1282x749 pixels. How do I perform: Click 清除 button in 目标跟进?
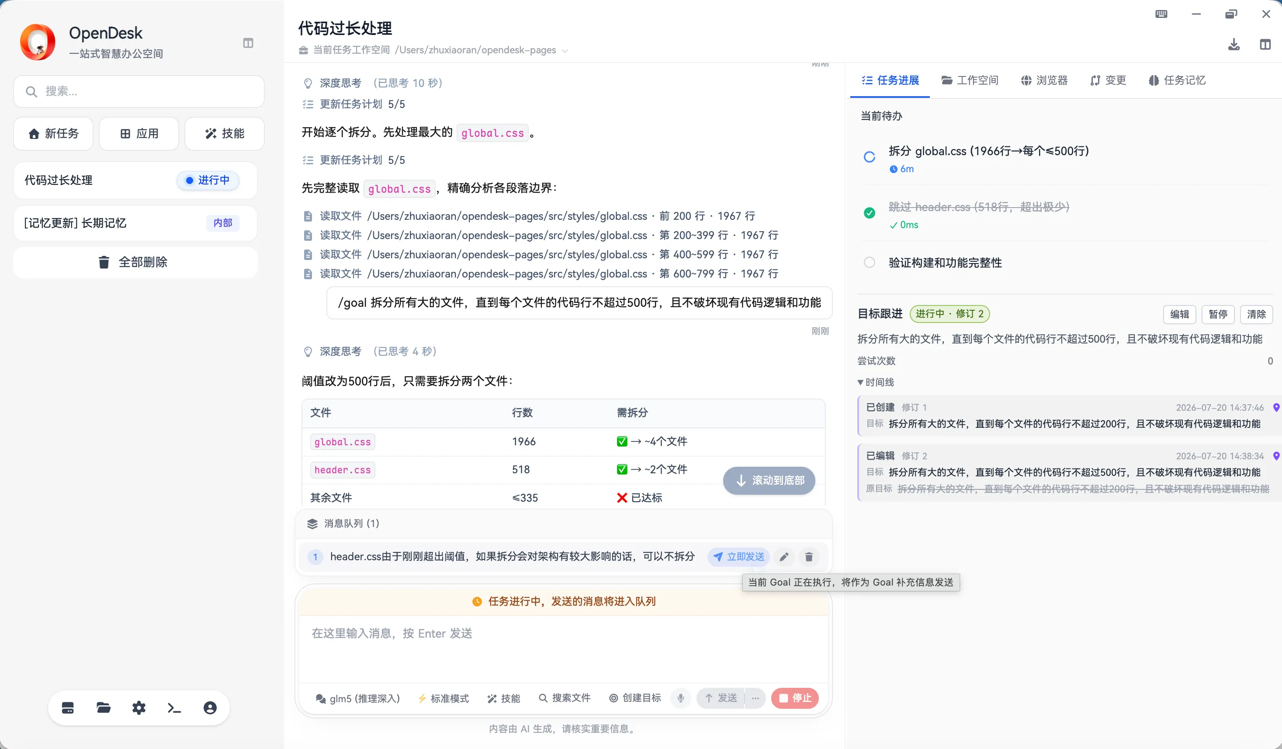point(1256,314)
